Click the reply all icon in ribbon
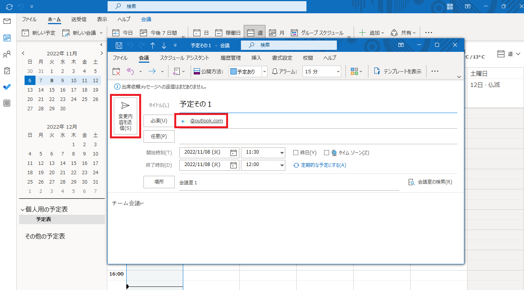The height and width of the screenshot is (290, 524). click(x=130, y=71)
